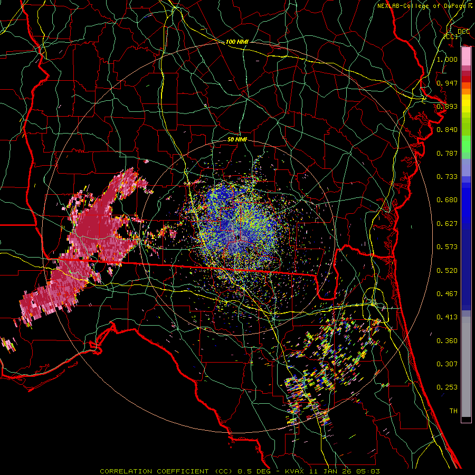The height and width of the screenshot is (475, 475).
Task: Click the light pink swatch atop the color scale
Action: click(466, 56)
